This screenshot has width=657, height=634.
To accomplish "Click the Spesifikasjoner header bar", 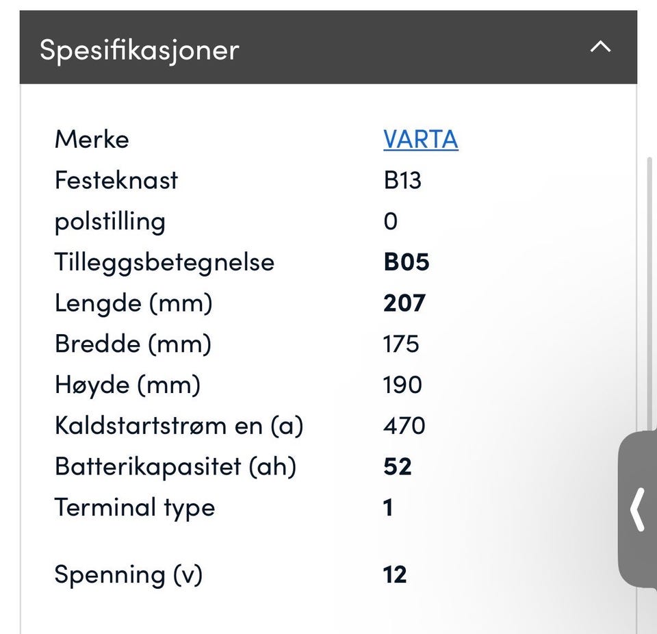I will tap(328, 47).
